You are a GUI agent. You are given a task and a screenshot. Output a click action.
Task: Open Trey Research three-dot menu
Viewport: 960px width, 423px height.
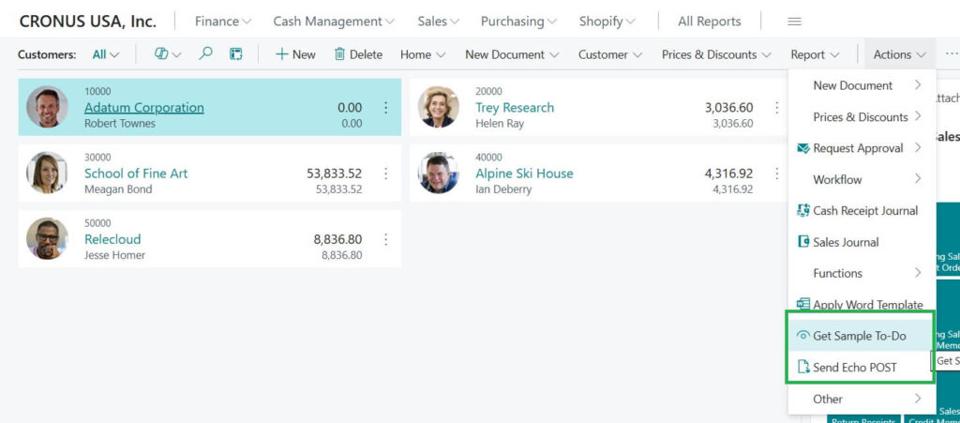(x=777, y=108)
